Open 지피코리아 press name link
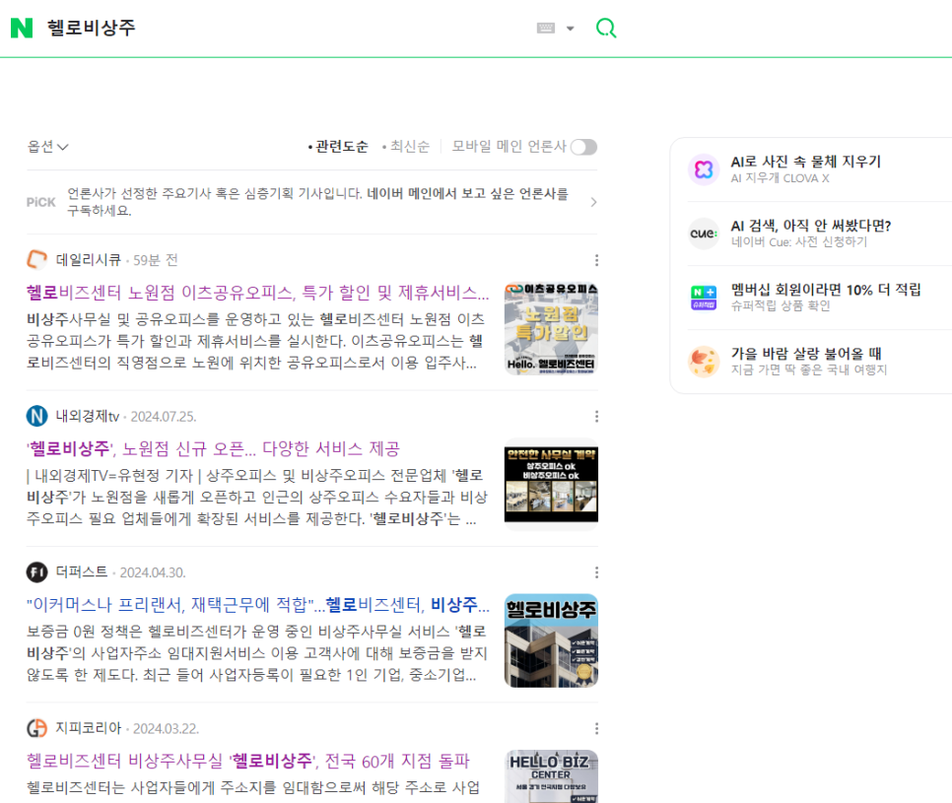 [x=89, y=728]
